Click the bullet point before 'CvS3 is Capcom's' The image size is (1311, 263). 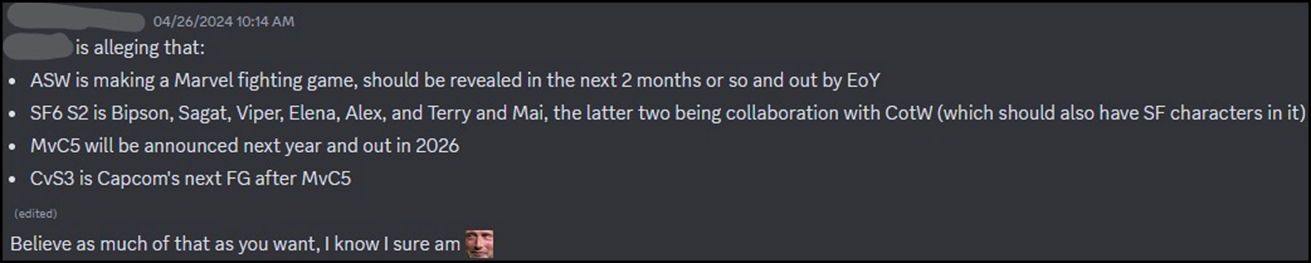click(12, 180)
